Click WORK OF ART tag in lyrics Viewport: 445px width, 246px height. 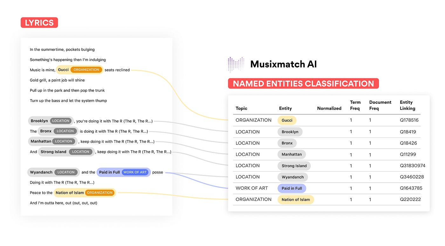135,172
